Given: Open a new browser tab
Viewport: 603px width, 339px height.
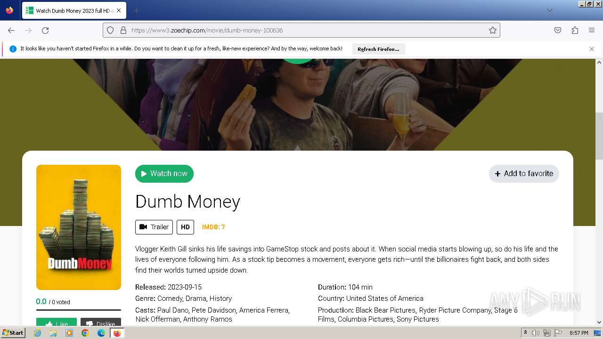Looking at the screenshot, I should [136, 10].
